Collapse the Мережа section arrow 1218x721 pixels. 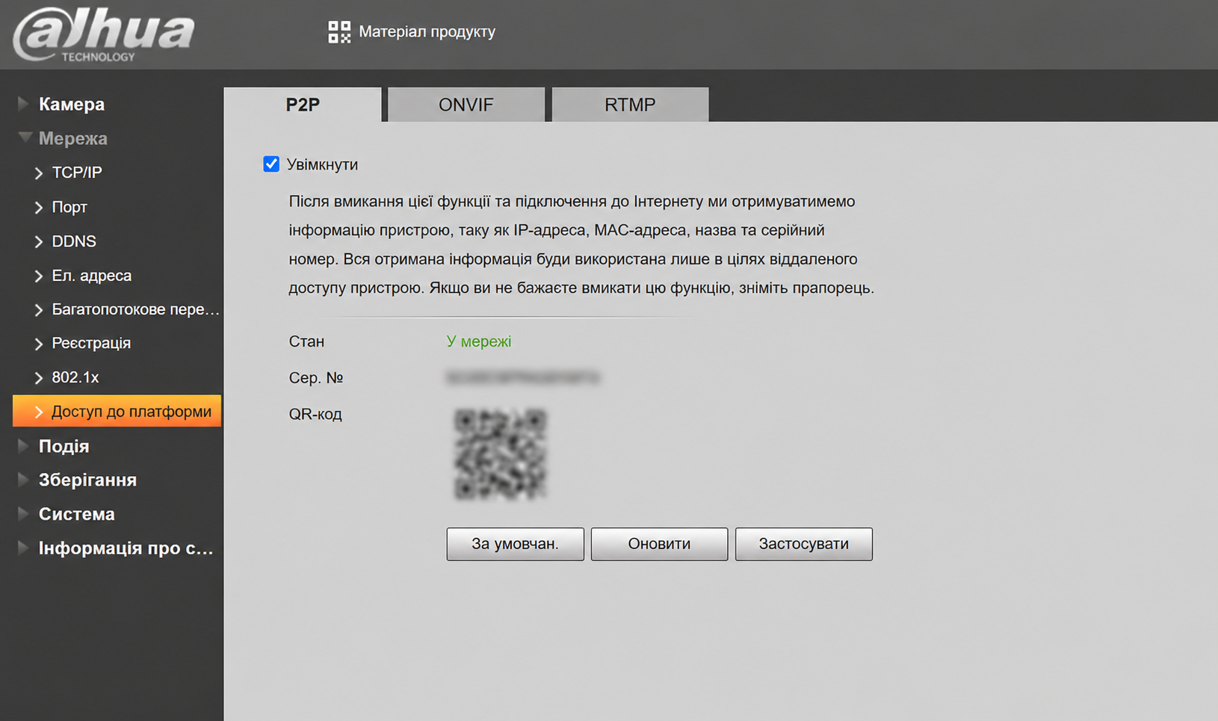(x=25, y=137)
